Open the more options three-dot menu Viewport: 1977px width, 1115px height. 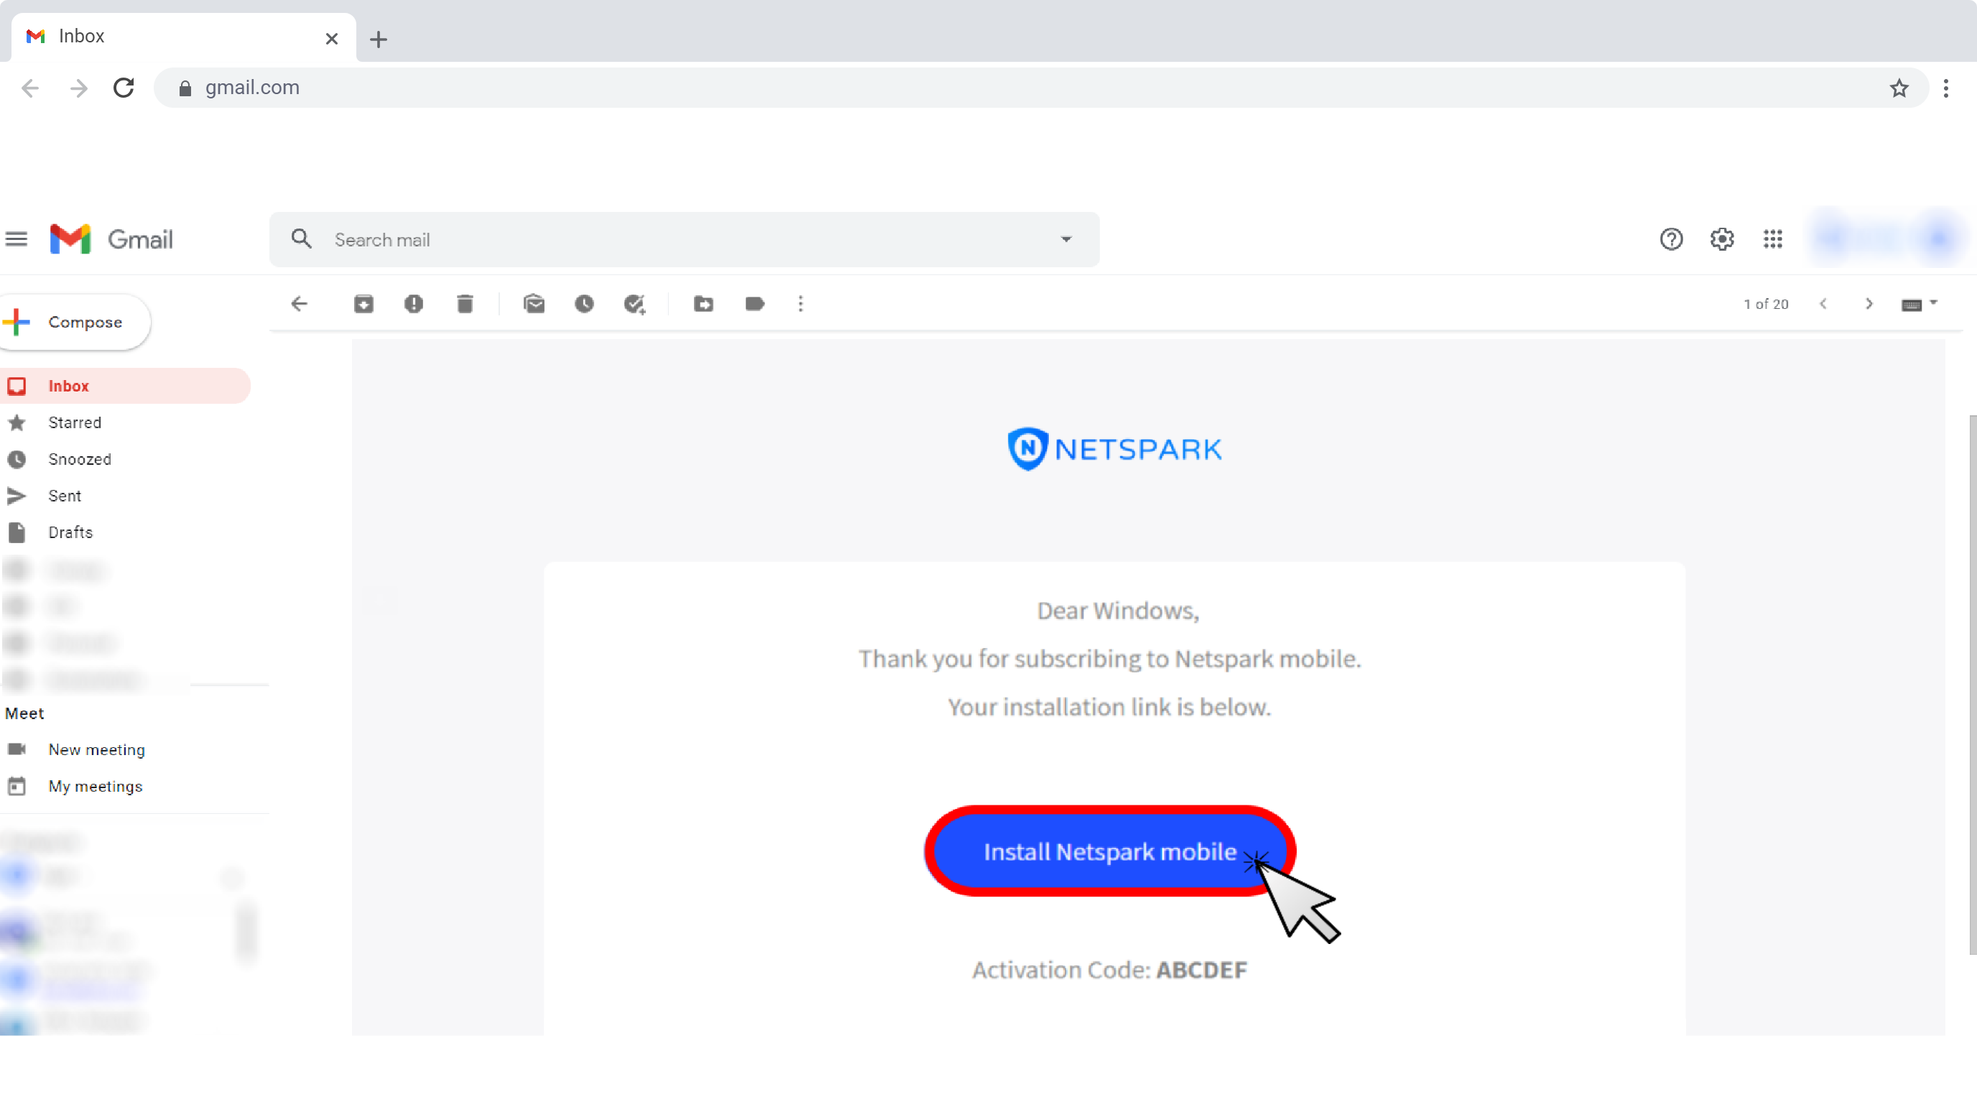coord(800,304)
